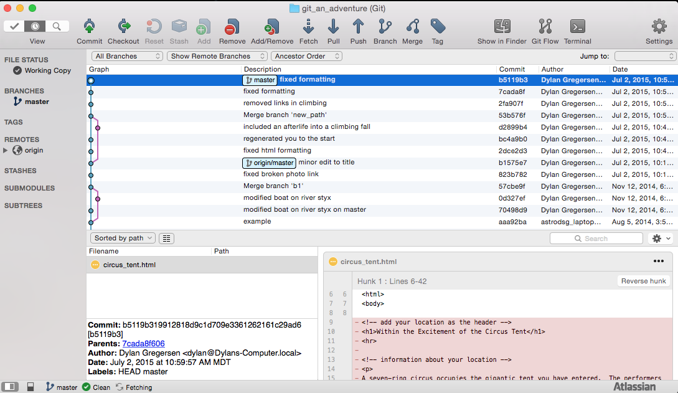678x393 pixels.
Task: Open the Sorted by path dropdown
Action: 123,238
